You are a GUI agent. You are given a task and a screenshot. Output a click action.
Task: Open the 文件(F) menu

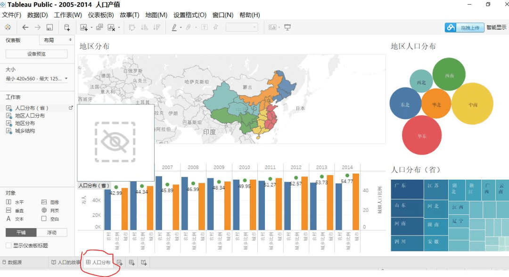pos(12,15)
